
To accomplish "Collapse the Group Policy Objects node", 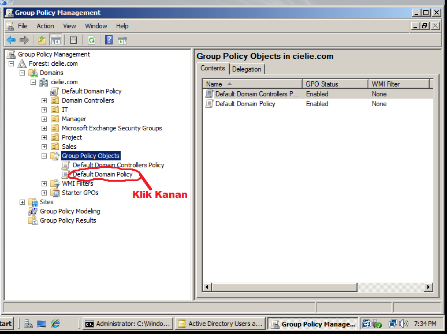I will [44, 156].
